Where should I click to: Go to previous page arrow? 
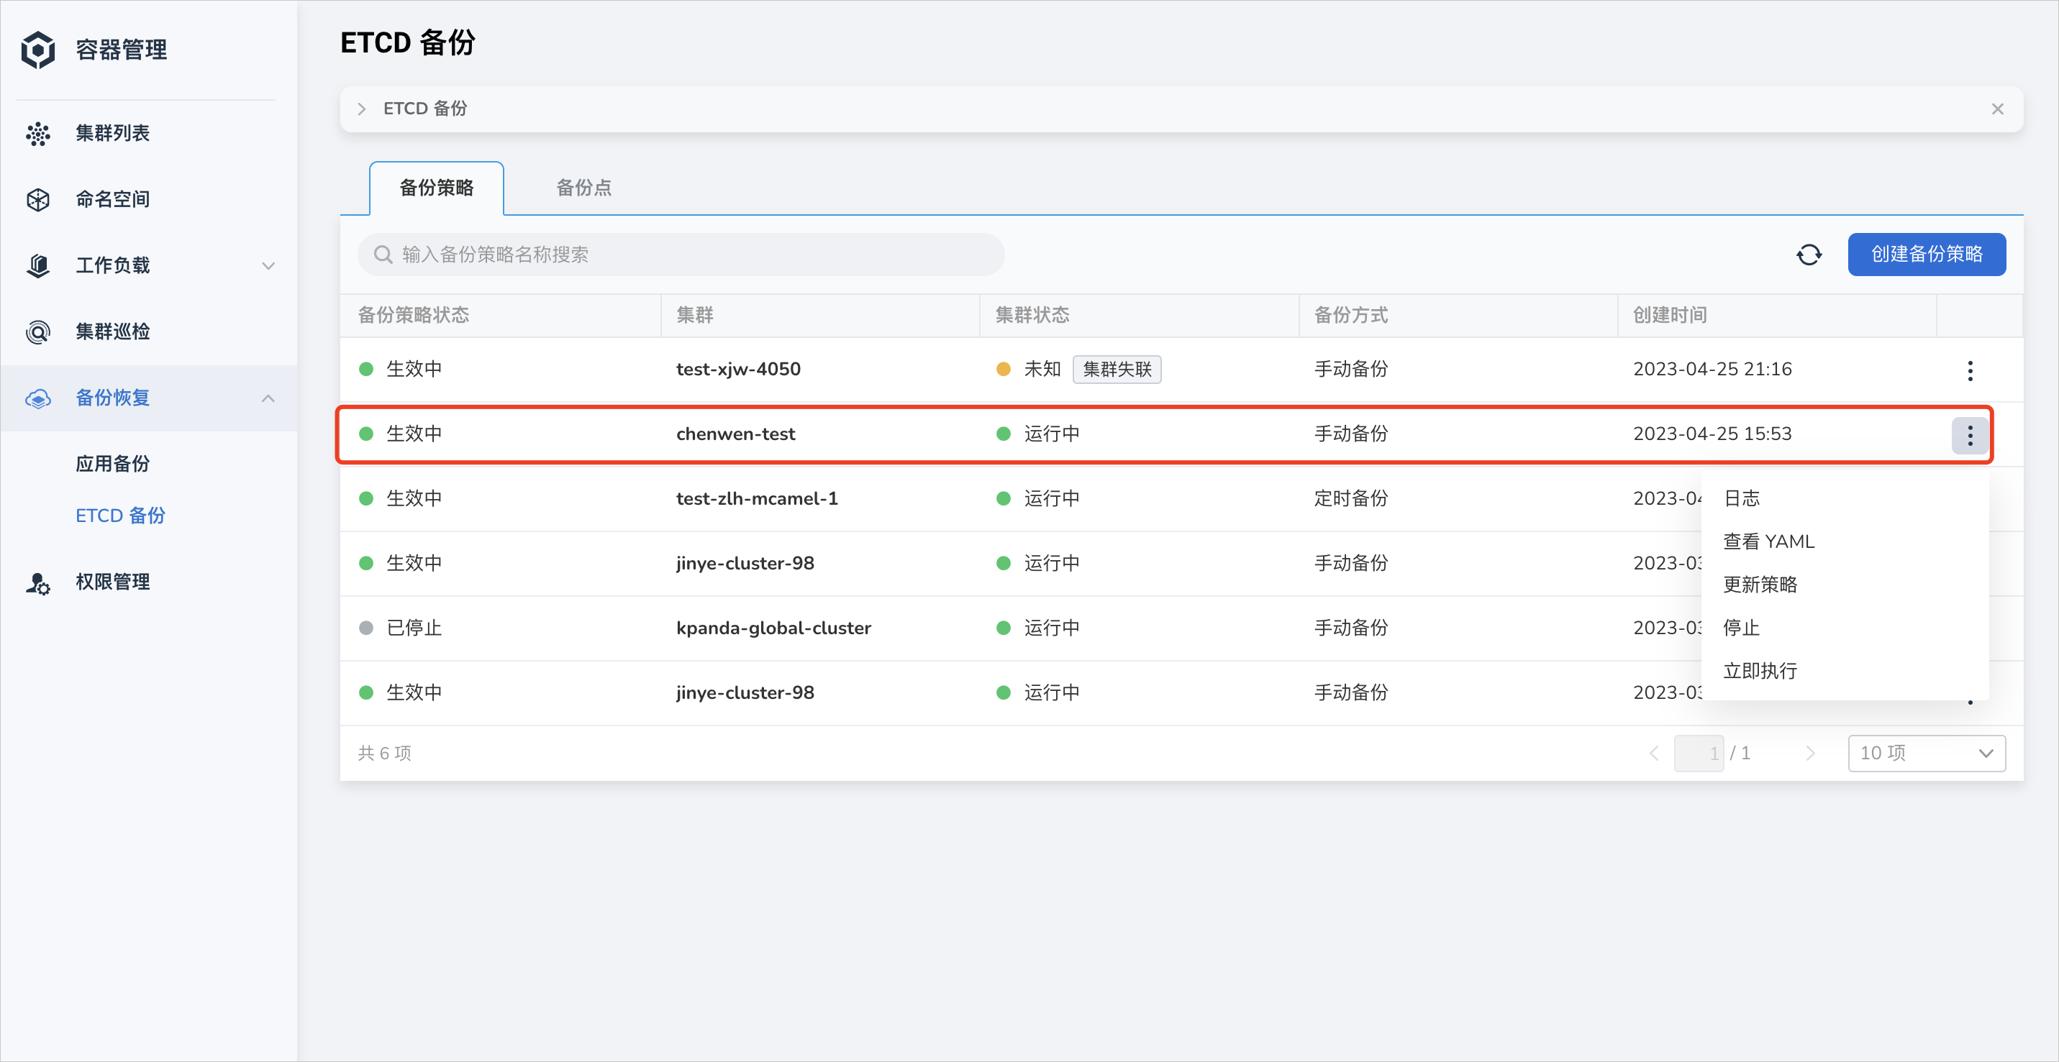(1654, 753)
